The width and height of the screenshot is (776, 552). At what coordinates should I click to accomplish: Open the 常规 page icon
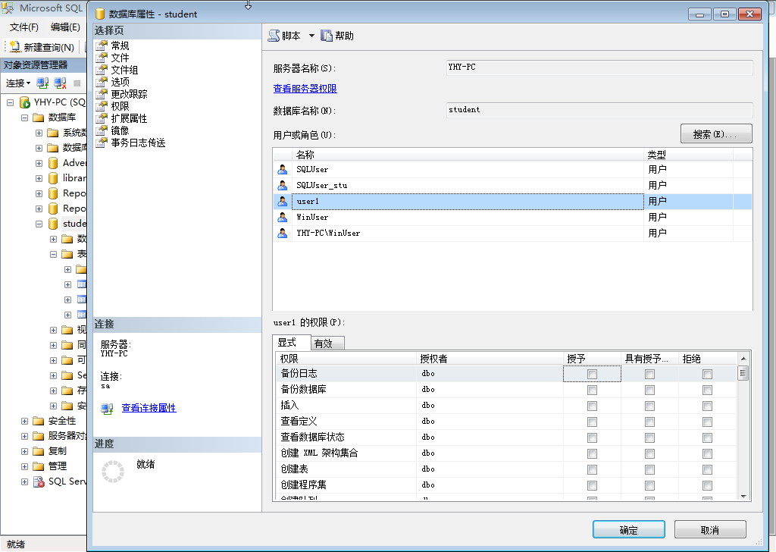click(x=102, y=45)
